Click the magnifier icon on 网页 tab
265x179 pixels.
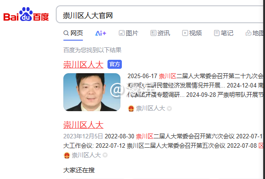tap(66, 33)
